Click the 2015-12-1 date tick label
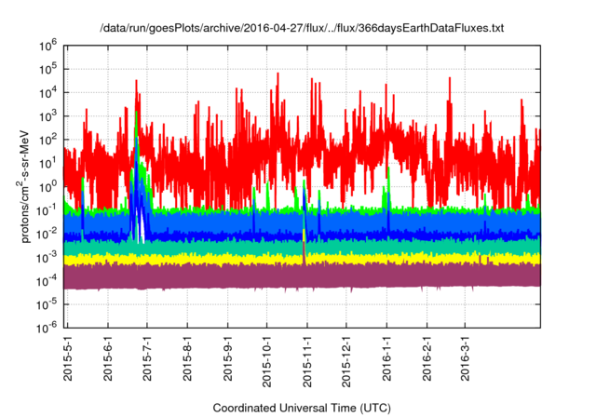 point(346,361)
